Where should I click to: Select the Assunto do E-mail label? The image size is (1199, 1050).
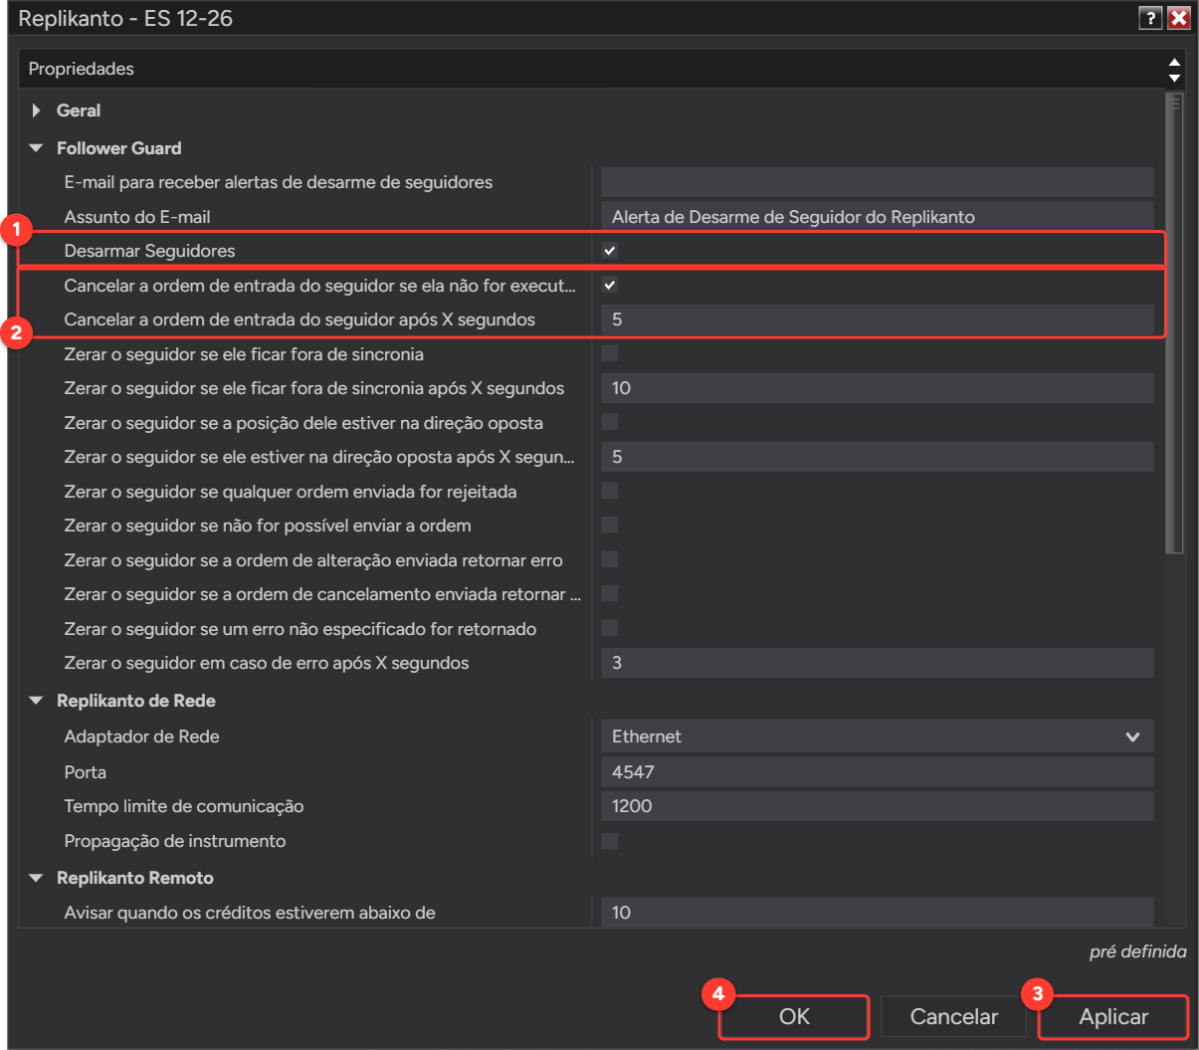137,217
